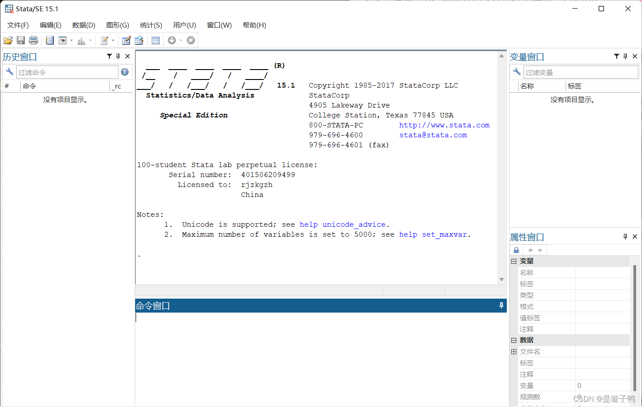642x407 pixels.
Task: Click the wrench icon beside 过滤变量
Action: (517, 72)
